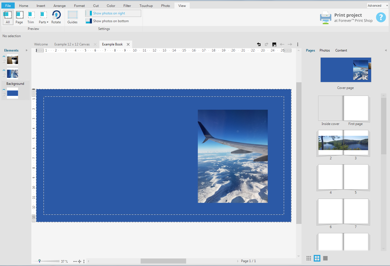Click the save disk icon above the canvas
390x266 pixels.
(274, 44)
